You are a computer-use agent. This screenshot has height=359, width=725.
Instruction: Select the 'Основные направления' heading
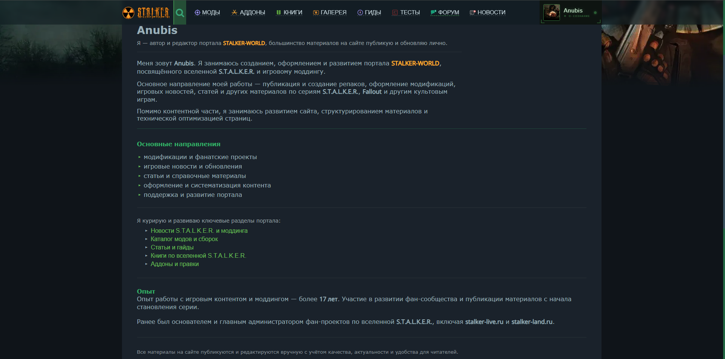click(x=179, y=144)
